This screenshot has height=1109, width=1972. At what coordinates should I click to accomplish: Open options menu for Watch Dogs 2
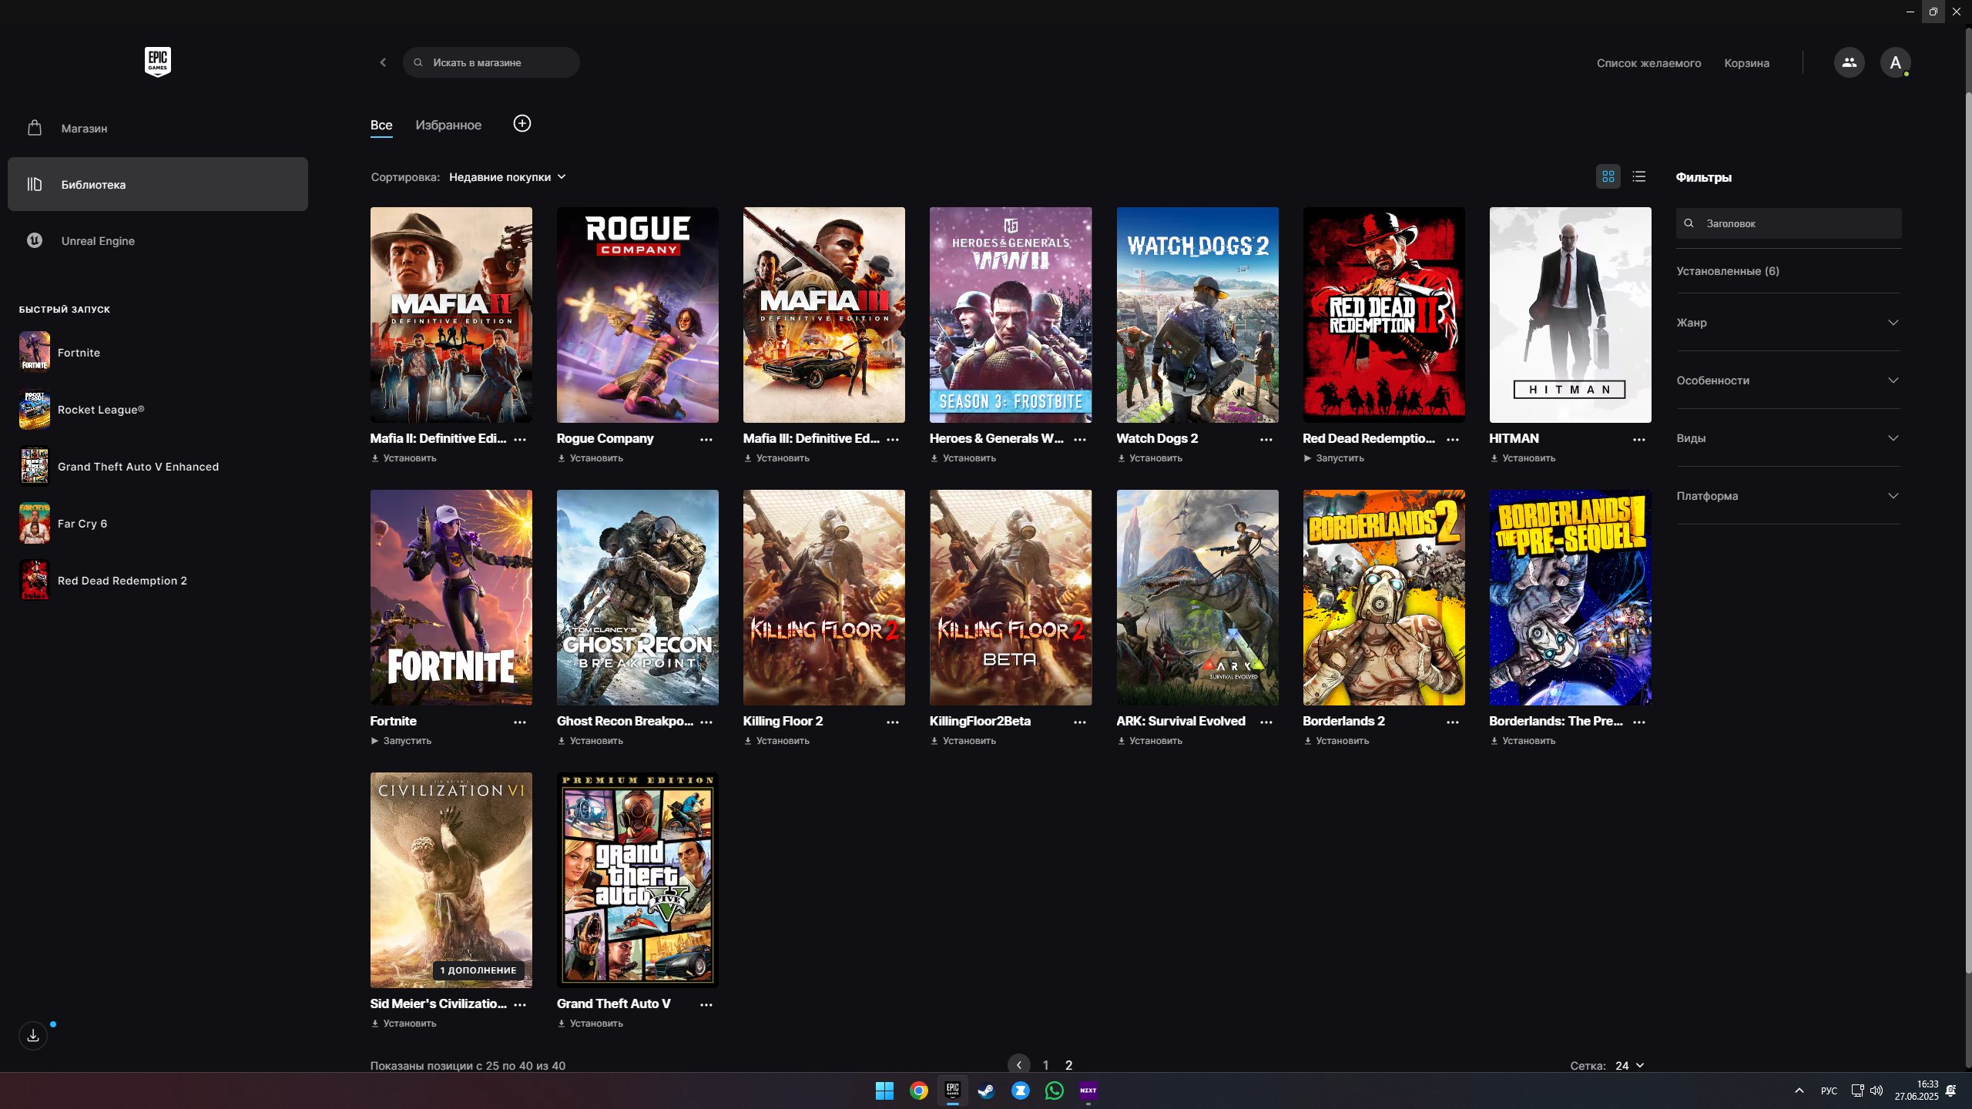tap(1266, 439)
